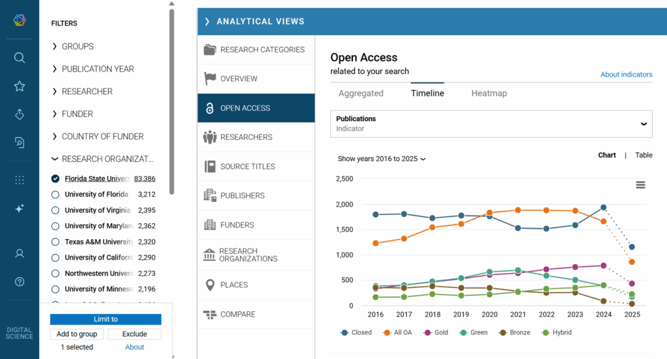Uncheck Florida State University filter
The image size is (667, 359).
pyautogui.click(x=55, y=179)
